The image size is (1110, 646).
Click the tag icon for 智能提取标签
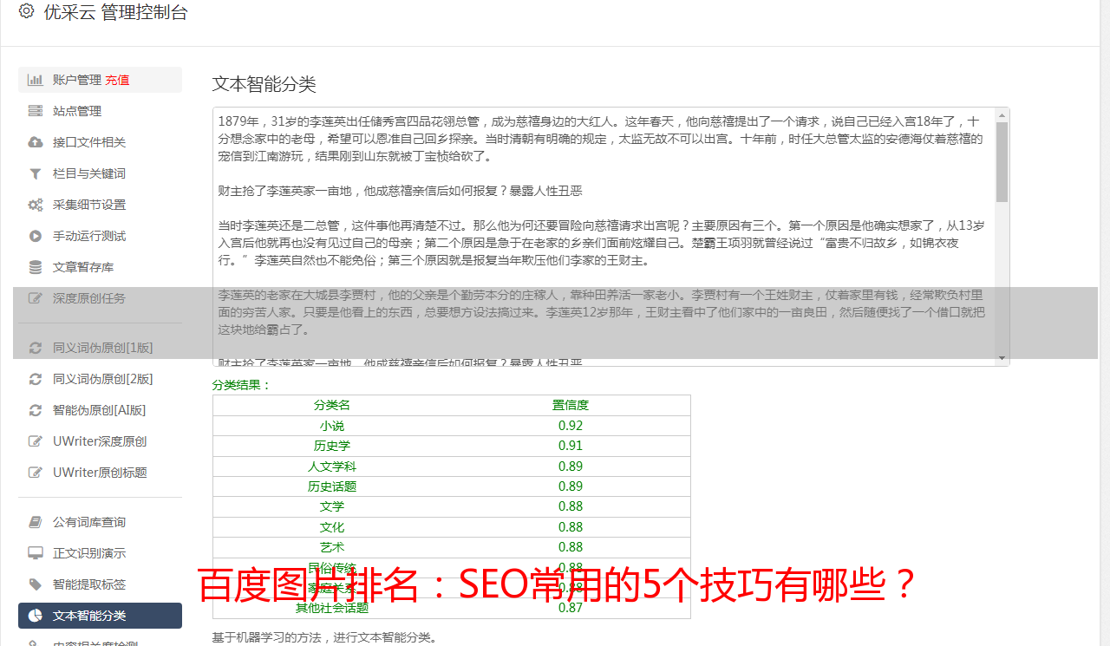36,584
